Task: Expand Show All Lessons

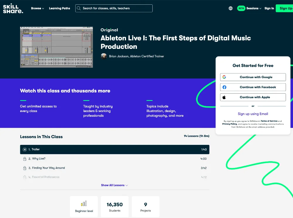Action: click(114, 185)
